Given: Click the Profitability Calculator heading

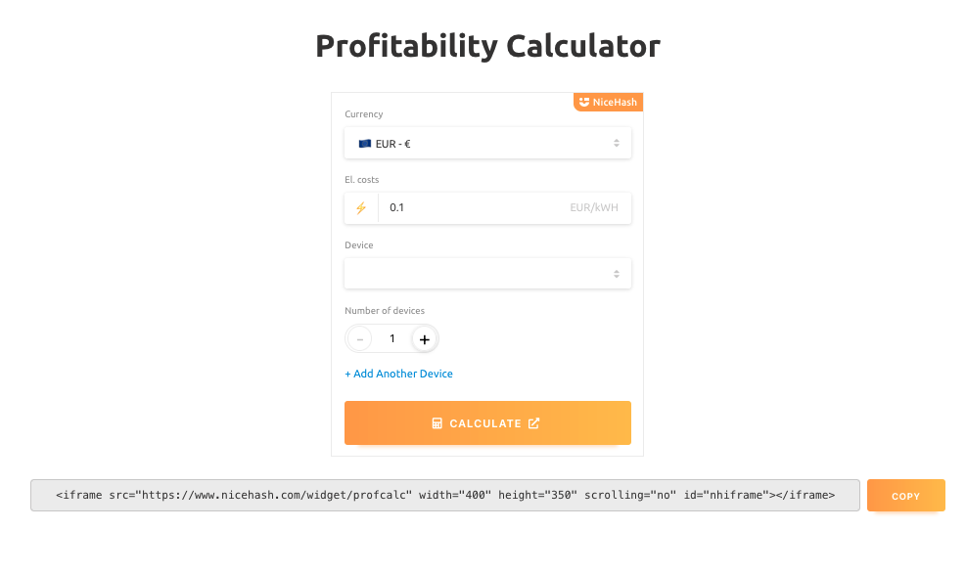Looking at the screenshot, I should click(x=487, y=45).
